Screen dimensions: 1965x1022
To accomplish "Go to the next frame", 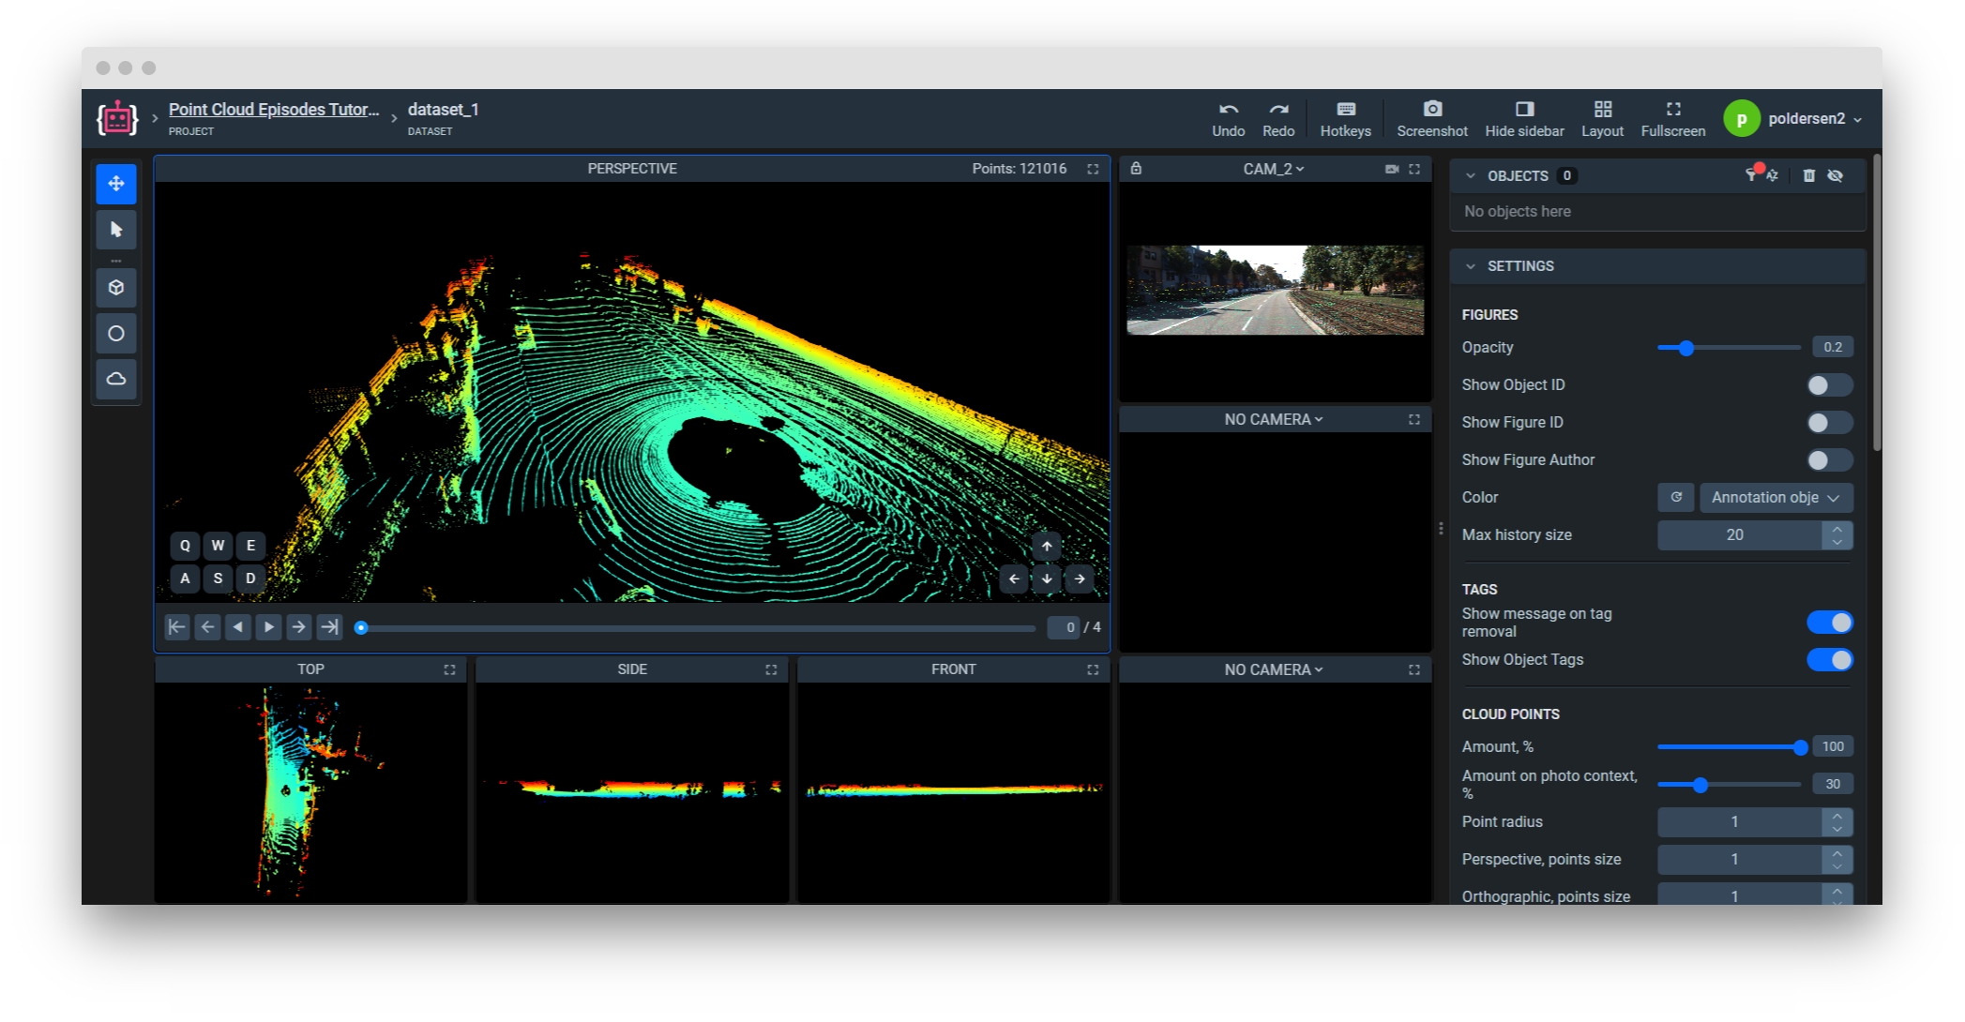I will [x=298, y=627].
